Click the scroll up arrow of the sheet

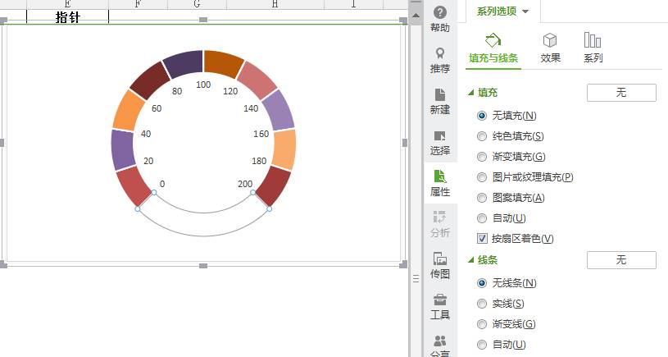[x=416, y=16]
